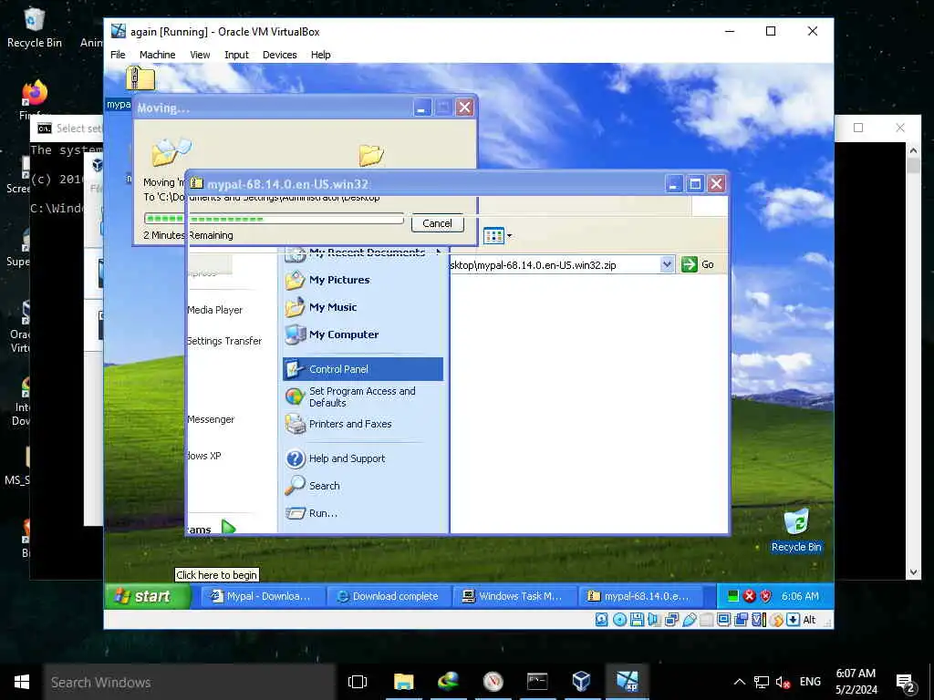Open the Input menu in VirtualBox

236,55
